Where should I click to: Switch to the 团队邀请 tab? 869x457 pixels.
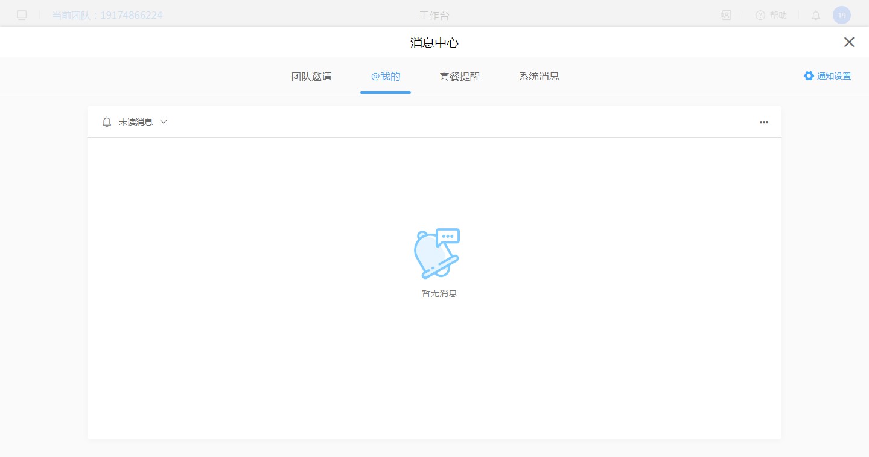(311, 77)
